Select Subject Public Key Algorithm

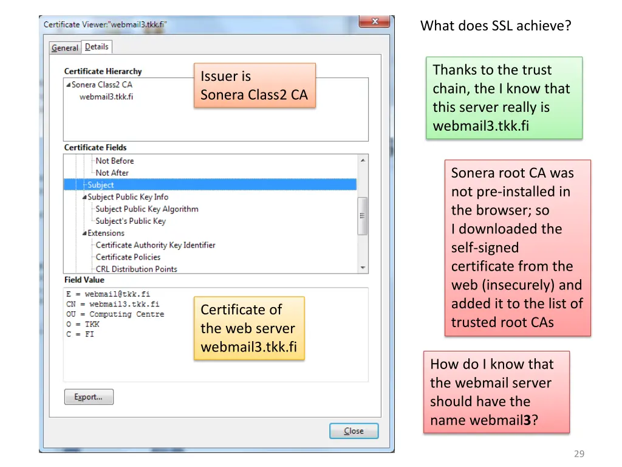[147, 209]
